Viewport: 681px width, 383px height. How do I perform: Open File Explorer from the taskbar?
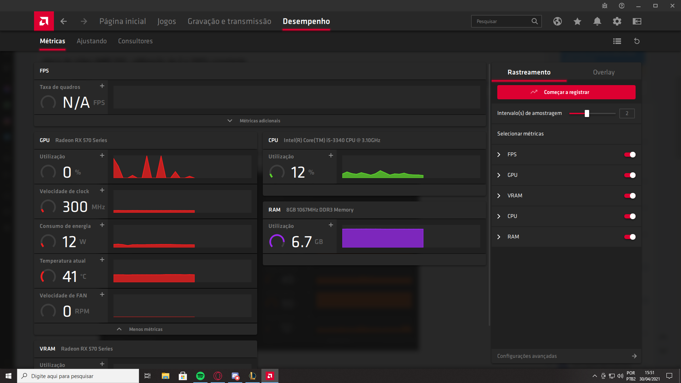click(x=166, y=376)
